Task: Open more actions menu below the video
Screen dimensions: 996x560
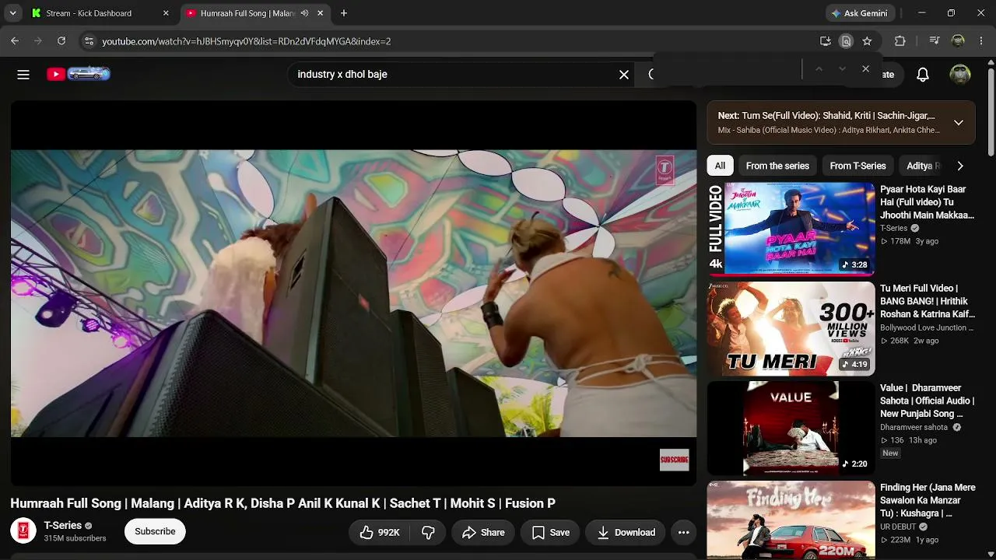Action: click(683, 533)
